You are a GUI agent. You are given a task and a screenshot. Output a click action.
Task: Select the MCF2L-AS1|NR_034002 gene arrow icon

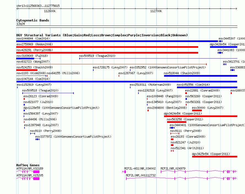pyautogui.click(x=124, y=172)
